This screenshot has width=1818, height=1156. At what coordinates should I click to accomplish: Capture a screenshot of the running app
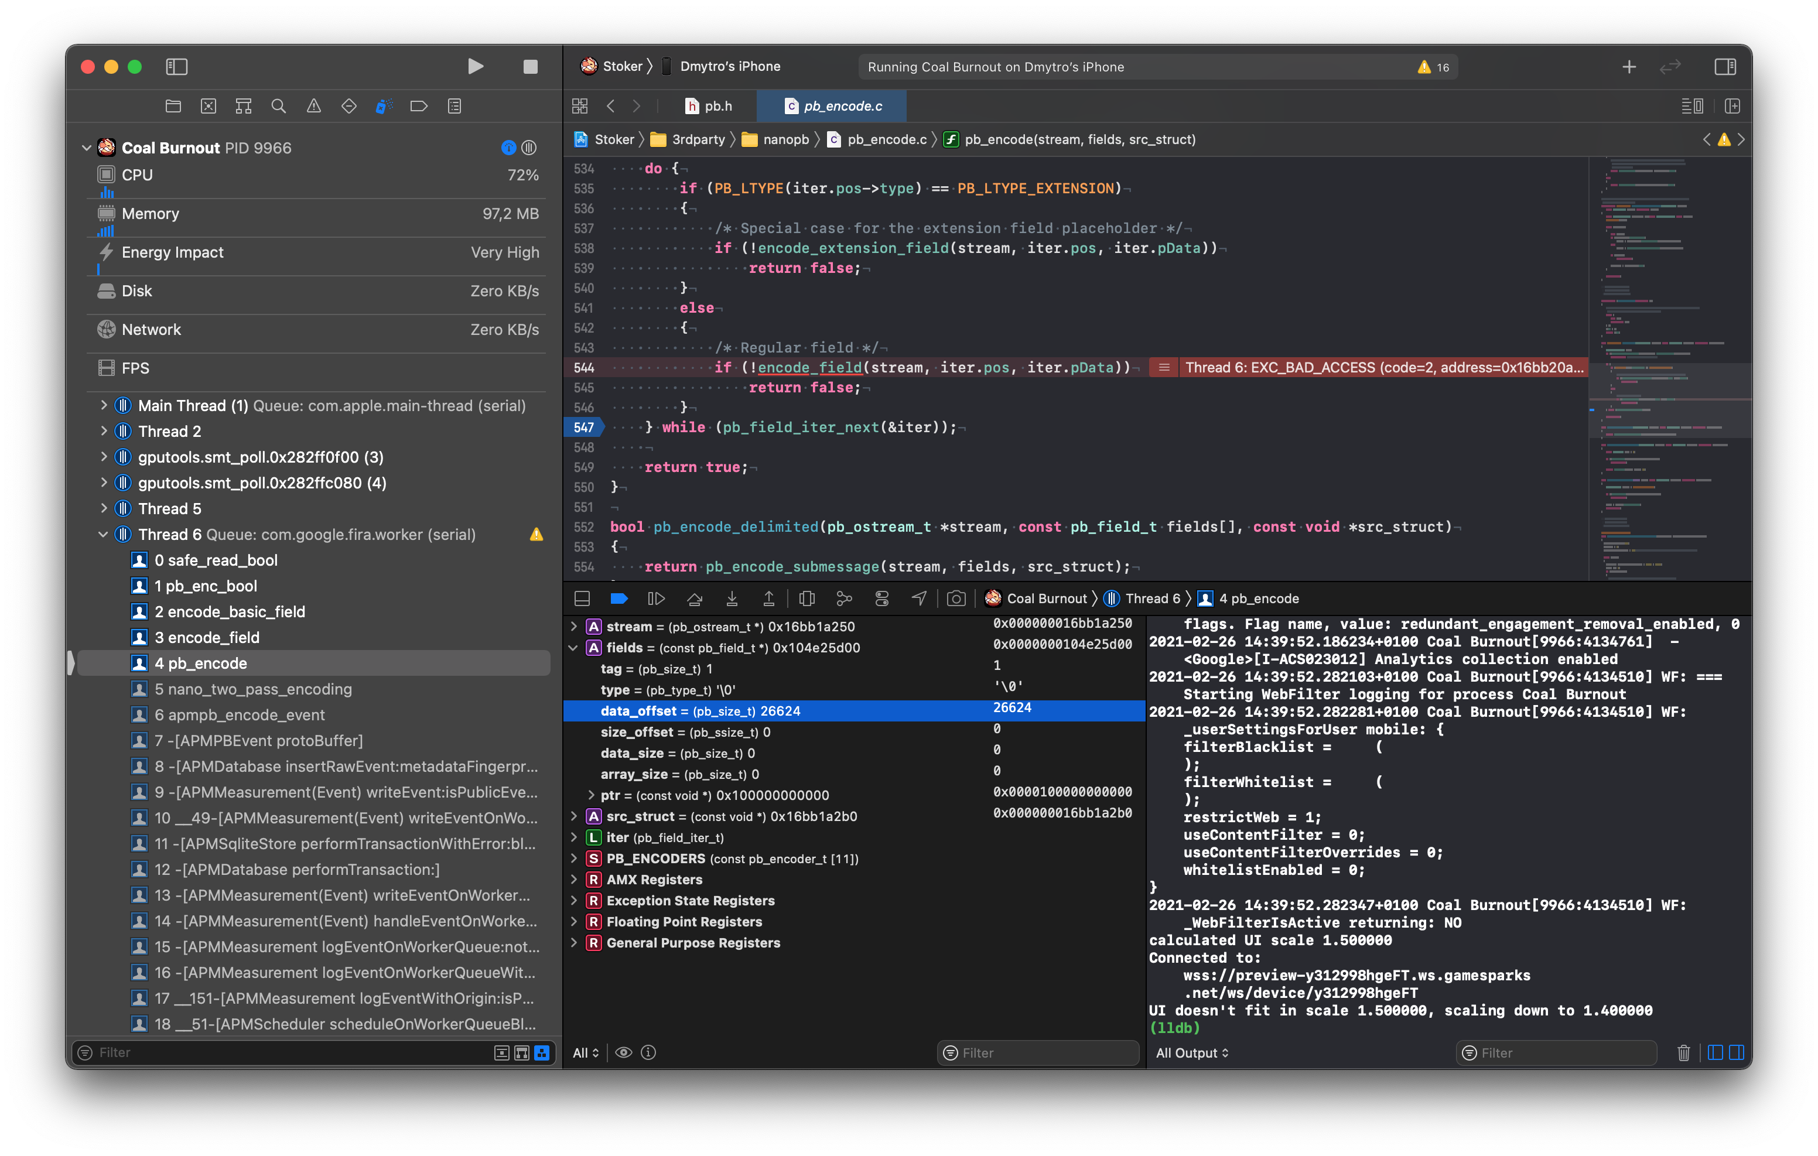(956, 598)
